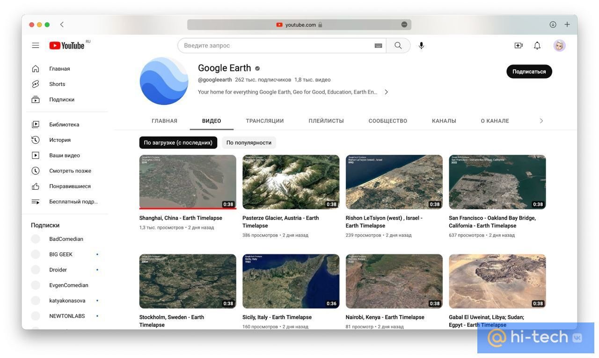Open Pasterze Glacier thumbnail
The image size is (599, 358).
click(291, 182)
